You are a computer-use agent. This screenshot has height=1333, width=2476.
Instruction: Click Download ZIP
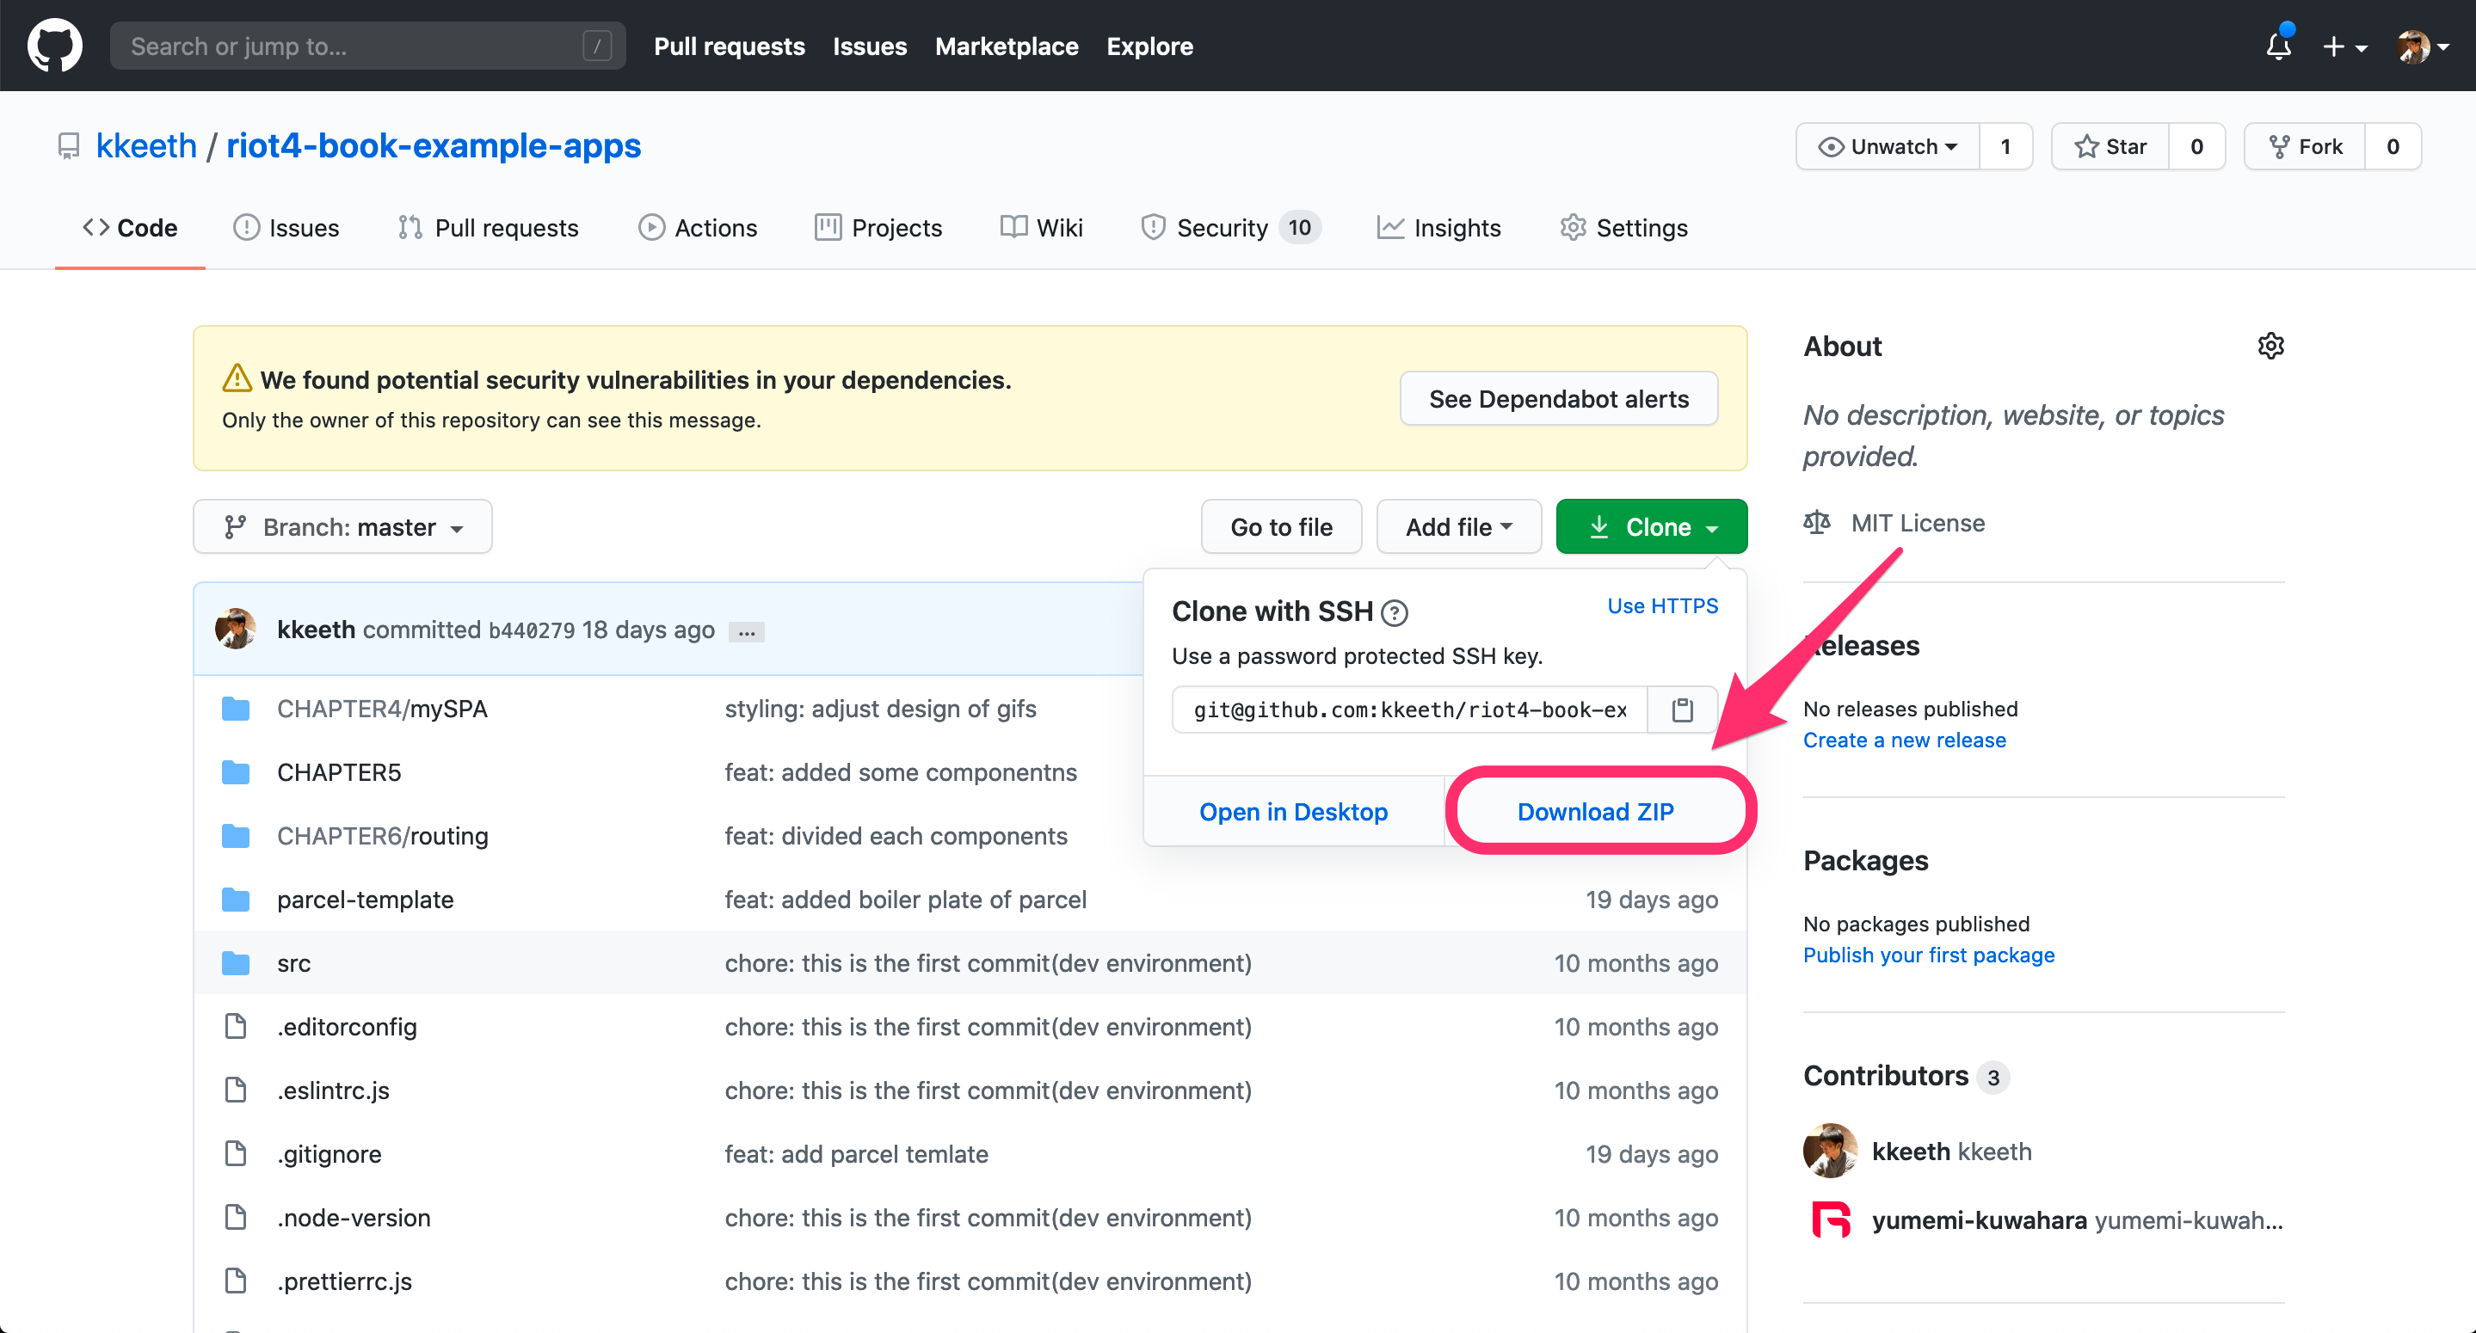click(1594, 811)
